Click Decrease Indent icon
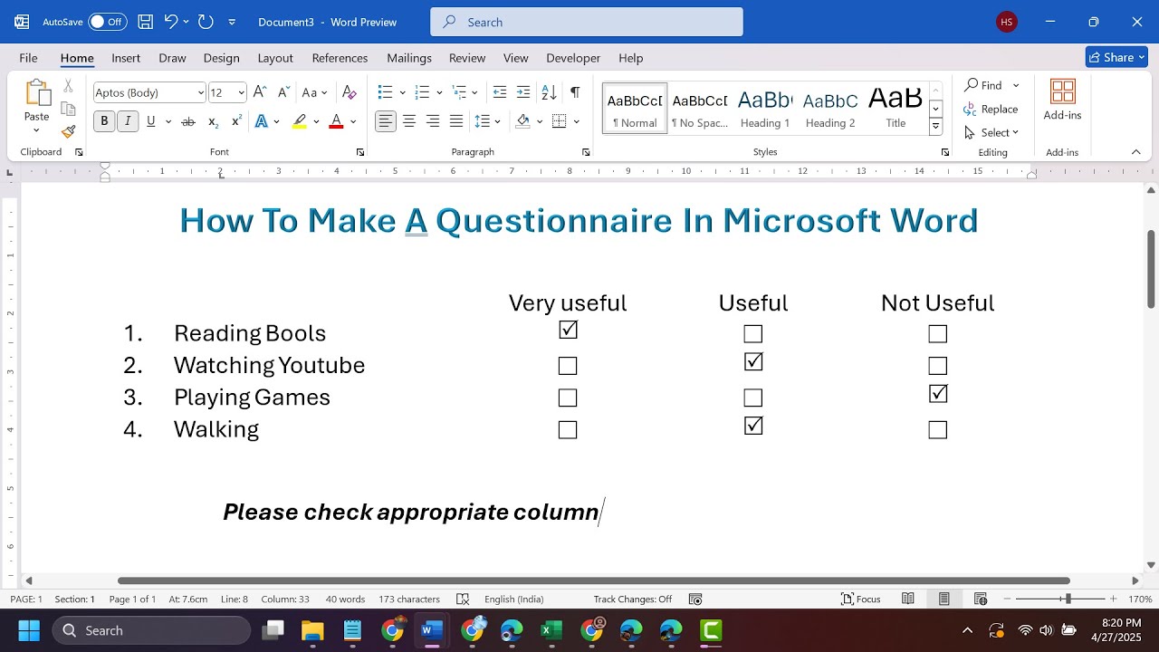Image resolution: width=1159 pixels, height=652 pixels. pyautogui.click(x=500, y=92)
